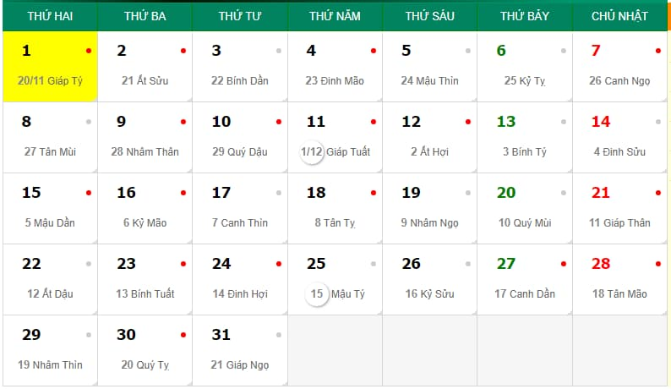The image size is (671, 389).
Task: Click the gray dot on day 22
Action: pos(89,265)
